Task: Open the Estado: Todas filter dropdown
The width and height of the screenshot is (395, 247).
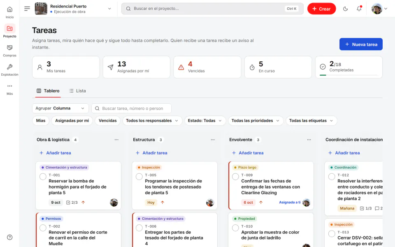Action: tap(205, 121)
